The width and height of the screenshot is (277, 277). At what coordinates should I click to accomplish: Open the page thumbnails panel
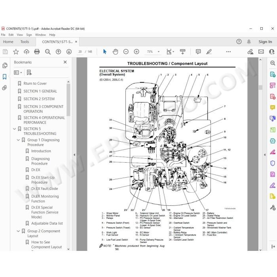(5, 66)
